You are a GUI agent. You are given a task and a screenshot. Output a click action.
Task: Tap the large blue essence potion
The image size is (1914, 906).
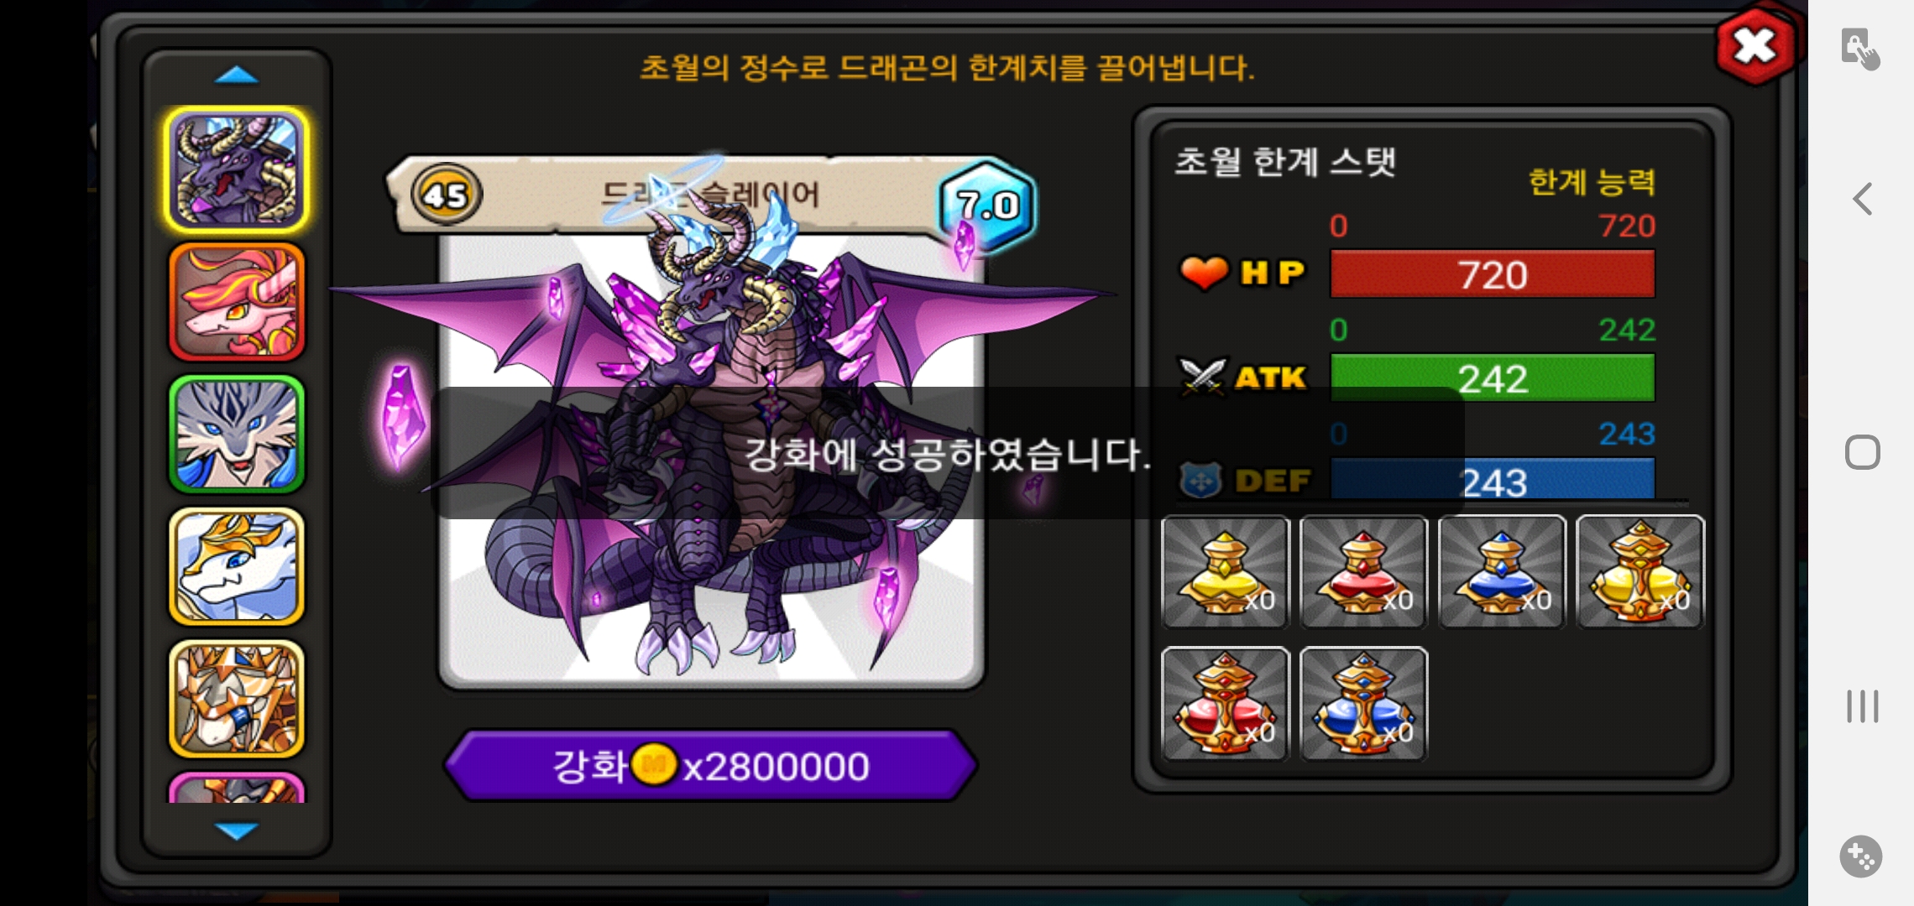click(x=1363, y=704)
